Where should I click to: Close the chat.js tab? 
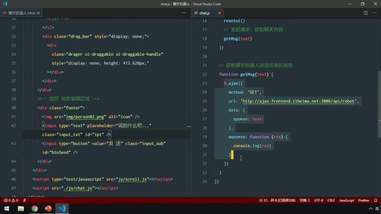tap(220, 13)
